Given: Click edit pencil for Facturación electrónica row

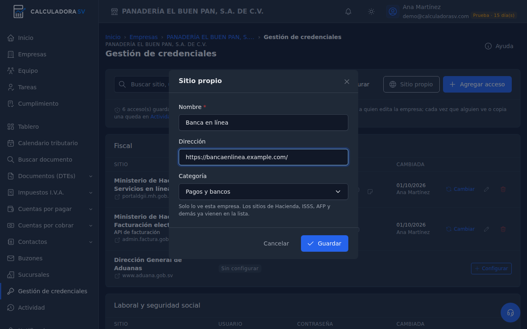Looking at the screenshot, I should click(487, 229).
